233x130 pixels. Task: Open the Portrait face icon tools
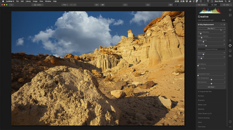point(230,51)
